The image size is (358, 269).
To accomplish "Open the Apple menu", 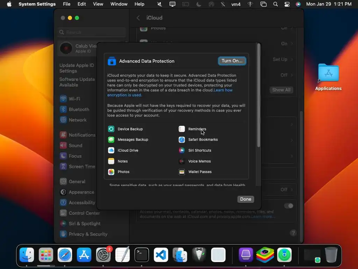I will 9,4.
